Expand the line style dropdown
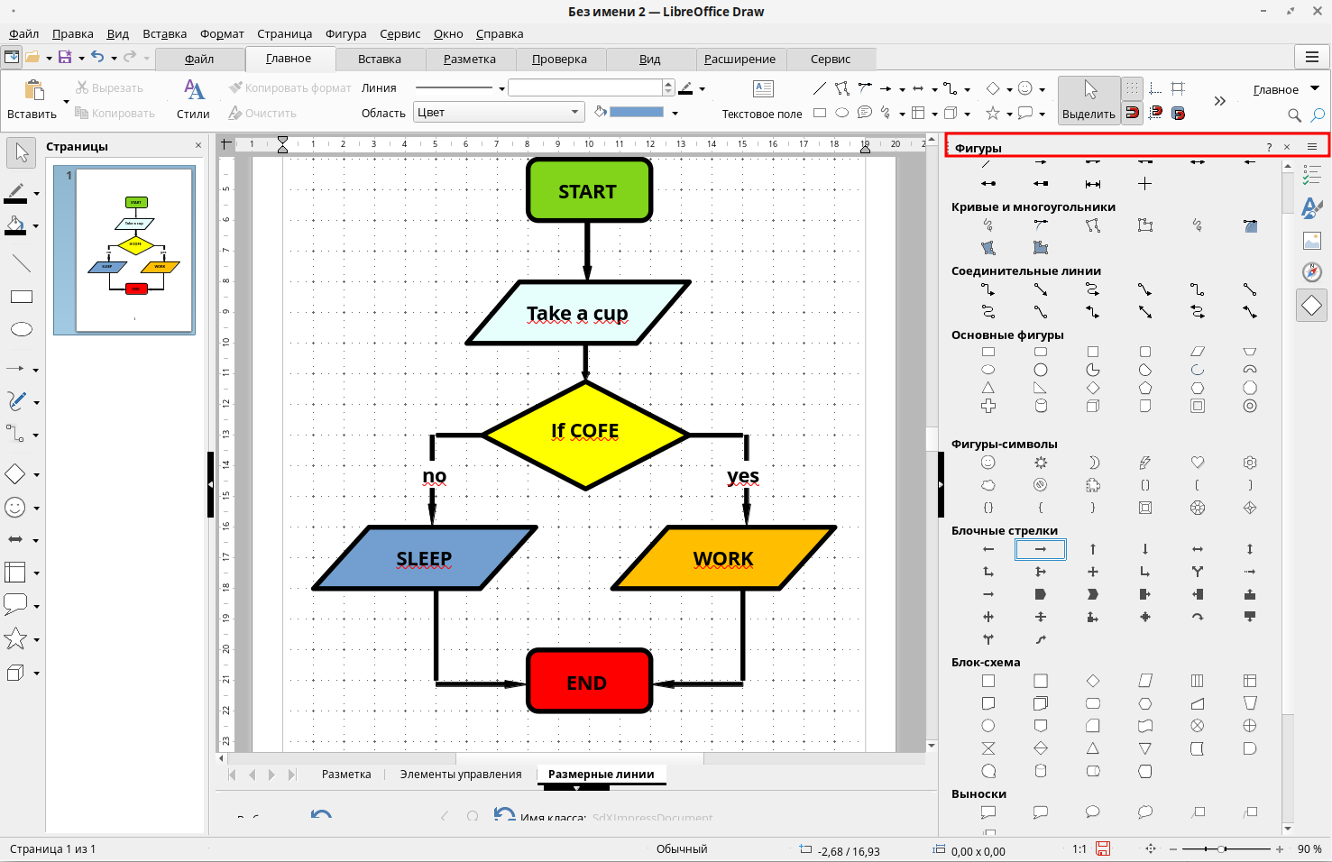The width and height of the screenshot is (1332, 862). coord(501,88)
